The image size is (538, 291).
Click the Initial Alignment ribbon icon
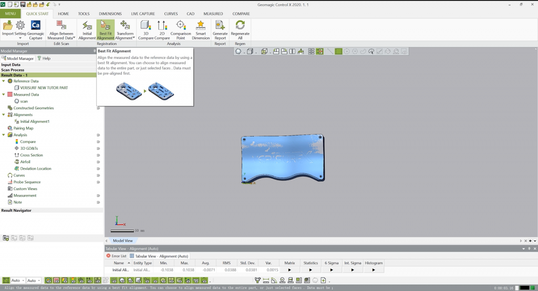pyautogui.click(x=87, y=26)
